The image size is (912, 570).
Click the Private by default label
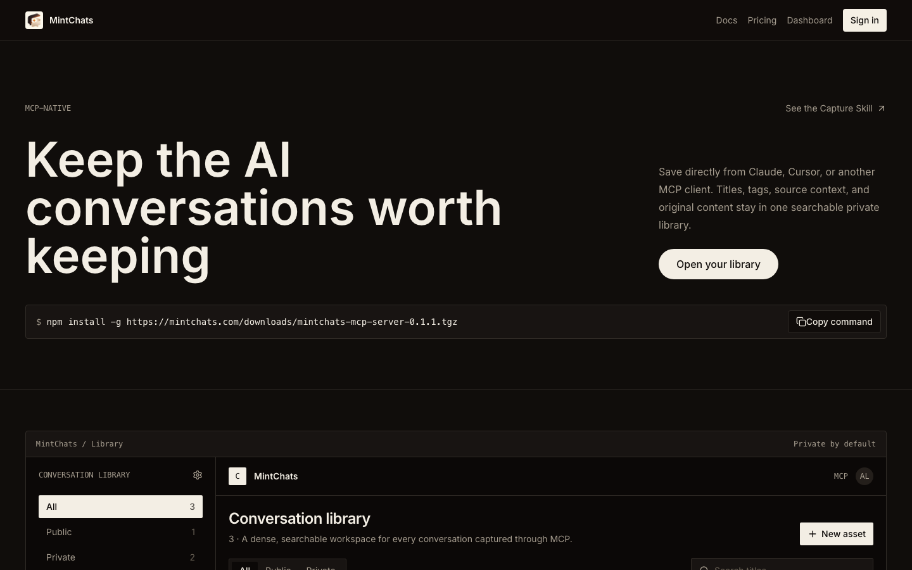pyautogui.click(x=835, y=444)
